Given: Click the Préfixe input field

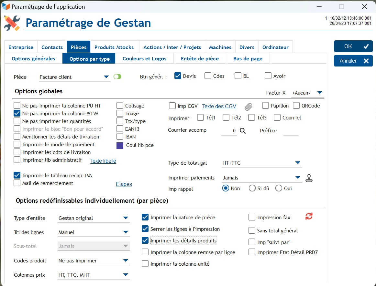Looking at the screenshot, I should [x=291, y=131].
